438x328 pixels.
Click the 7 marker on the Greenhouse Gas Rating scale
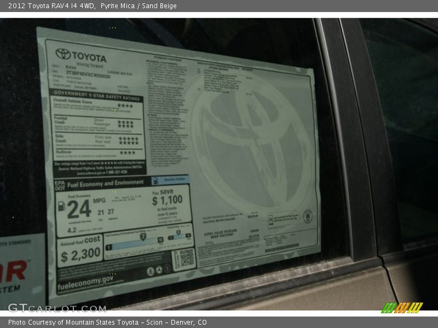click(143, 237)
